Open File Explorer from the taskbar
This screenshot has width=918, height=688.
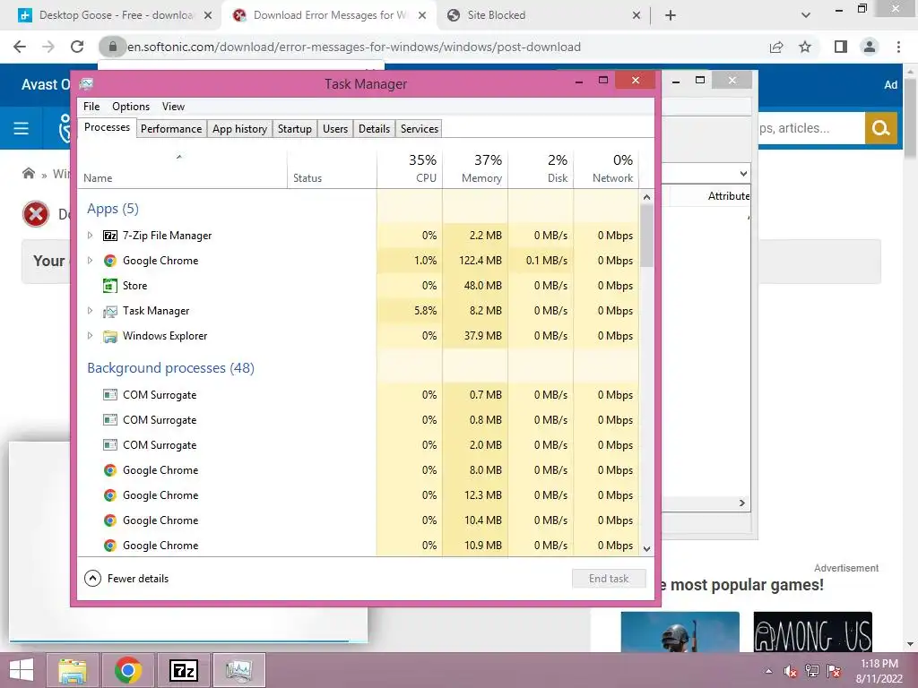pos(72,670)
